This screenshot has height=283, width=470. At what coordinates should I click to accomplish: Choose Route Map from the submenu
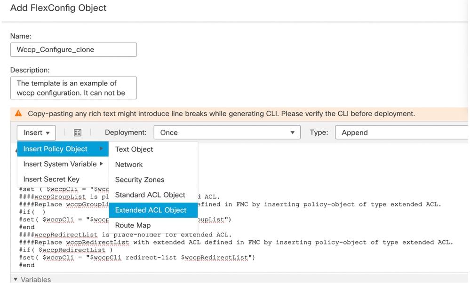coord(153,225)
